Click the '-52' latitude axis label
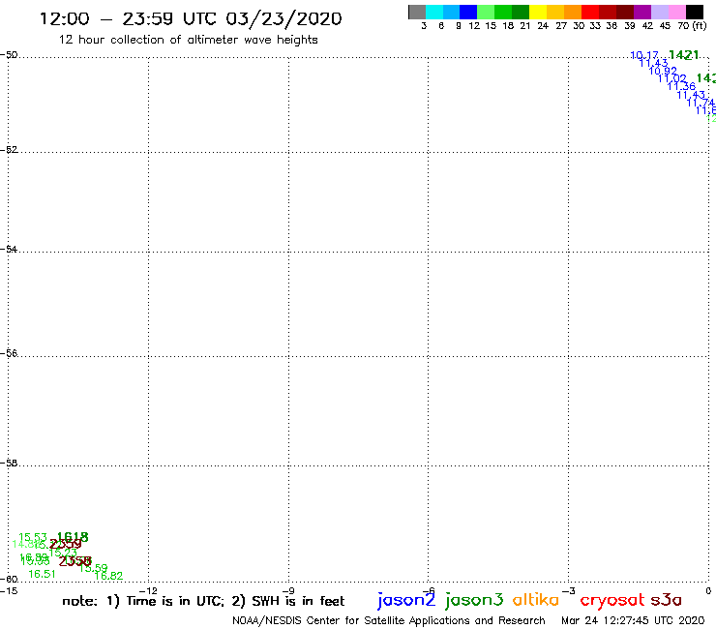Image resolution: width=716 pixels, height=629 pixels. point(9,150)
